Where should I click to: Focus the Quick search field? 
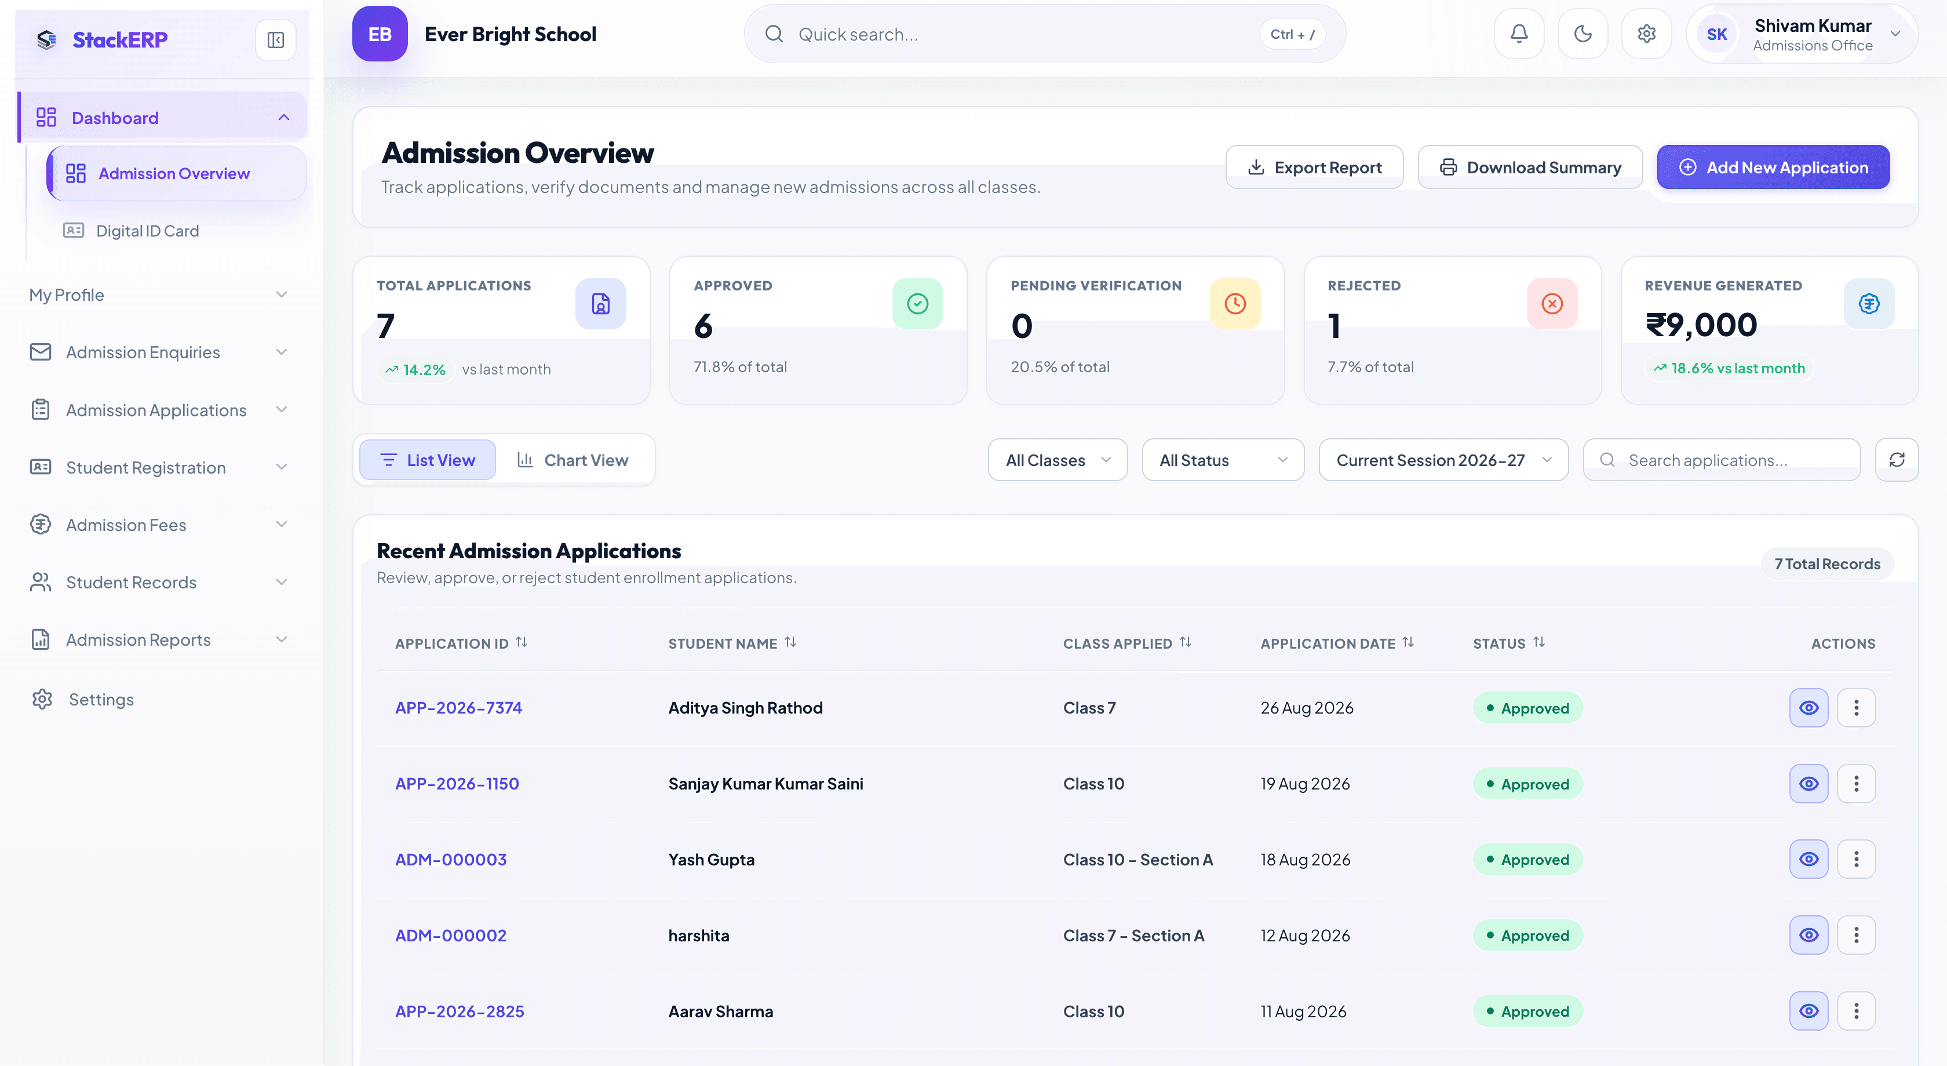click(1045, 34)
